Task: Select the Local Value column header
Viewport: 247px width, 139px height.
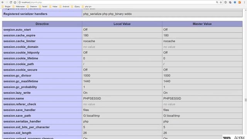Action: click(122, 24)
